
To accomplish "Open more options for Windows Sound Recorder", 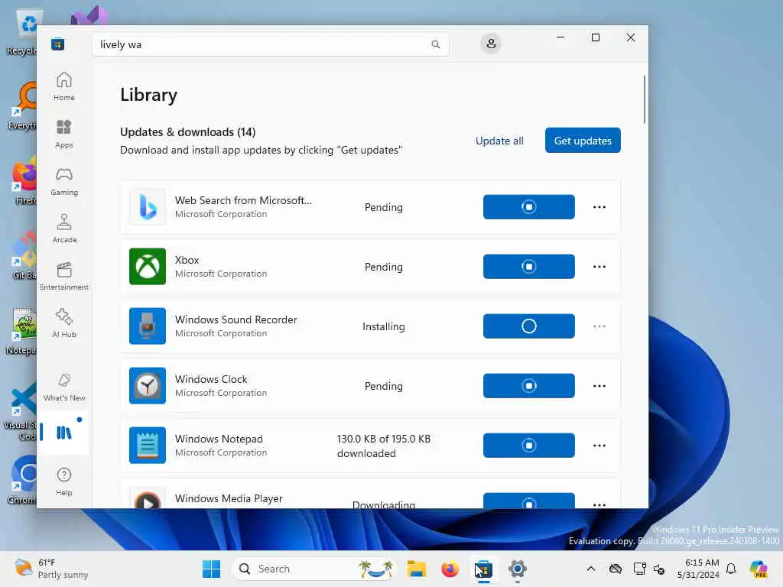I will (x=599, y=326).
